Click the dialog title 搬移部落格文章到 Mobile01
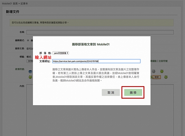Screen dimensions: 185x136 [91, 44]
